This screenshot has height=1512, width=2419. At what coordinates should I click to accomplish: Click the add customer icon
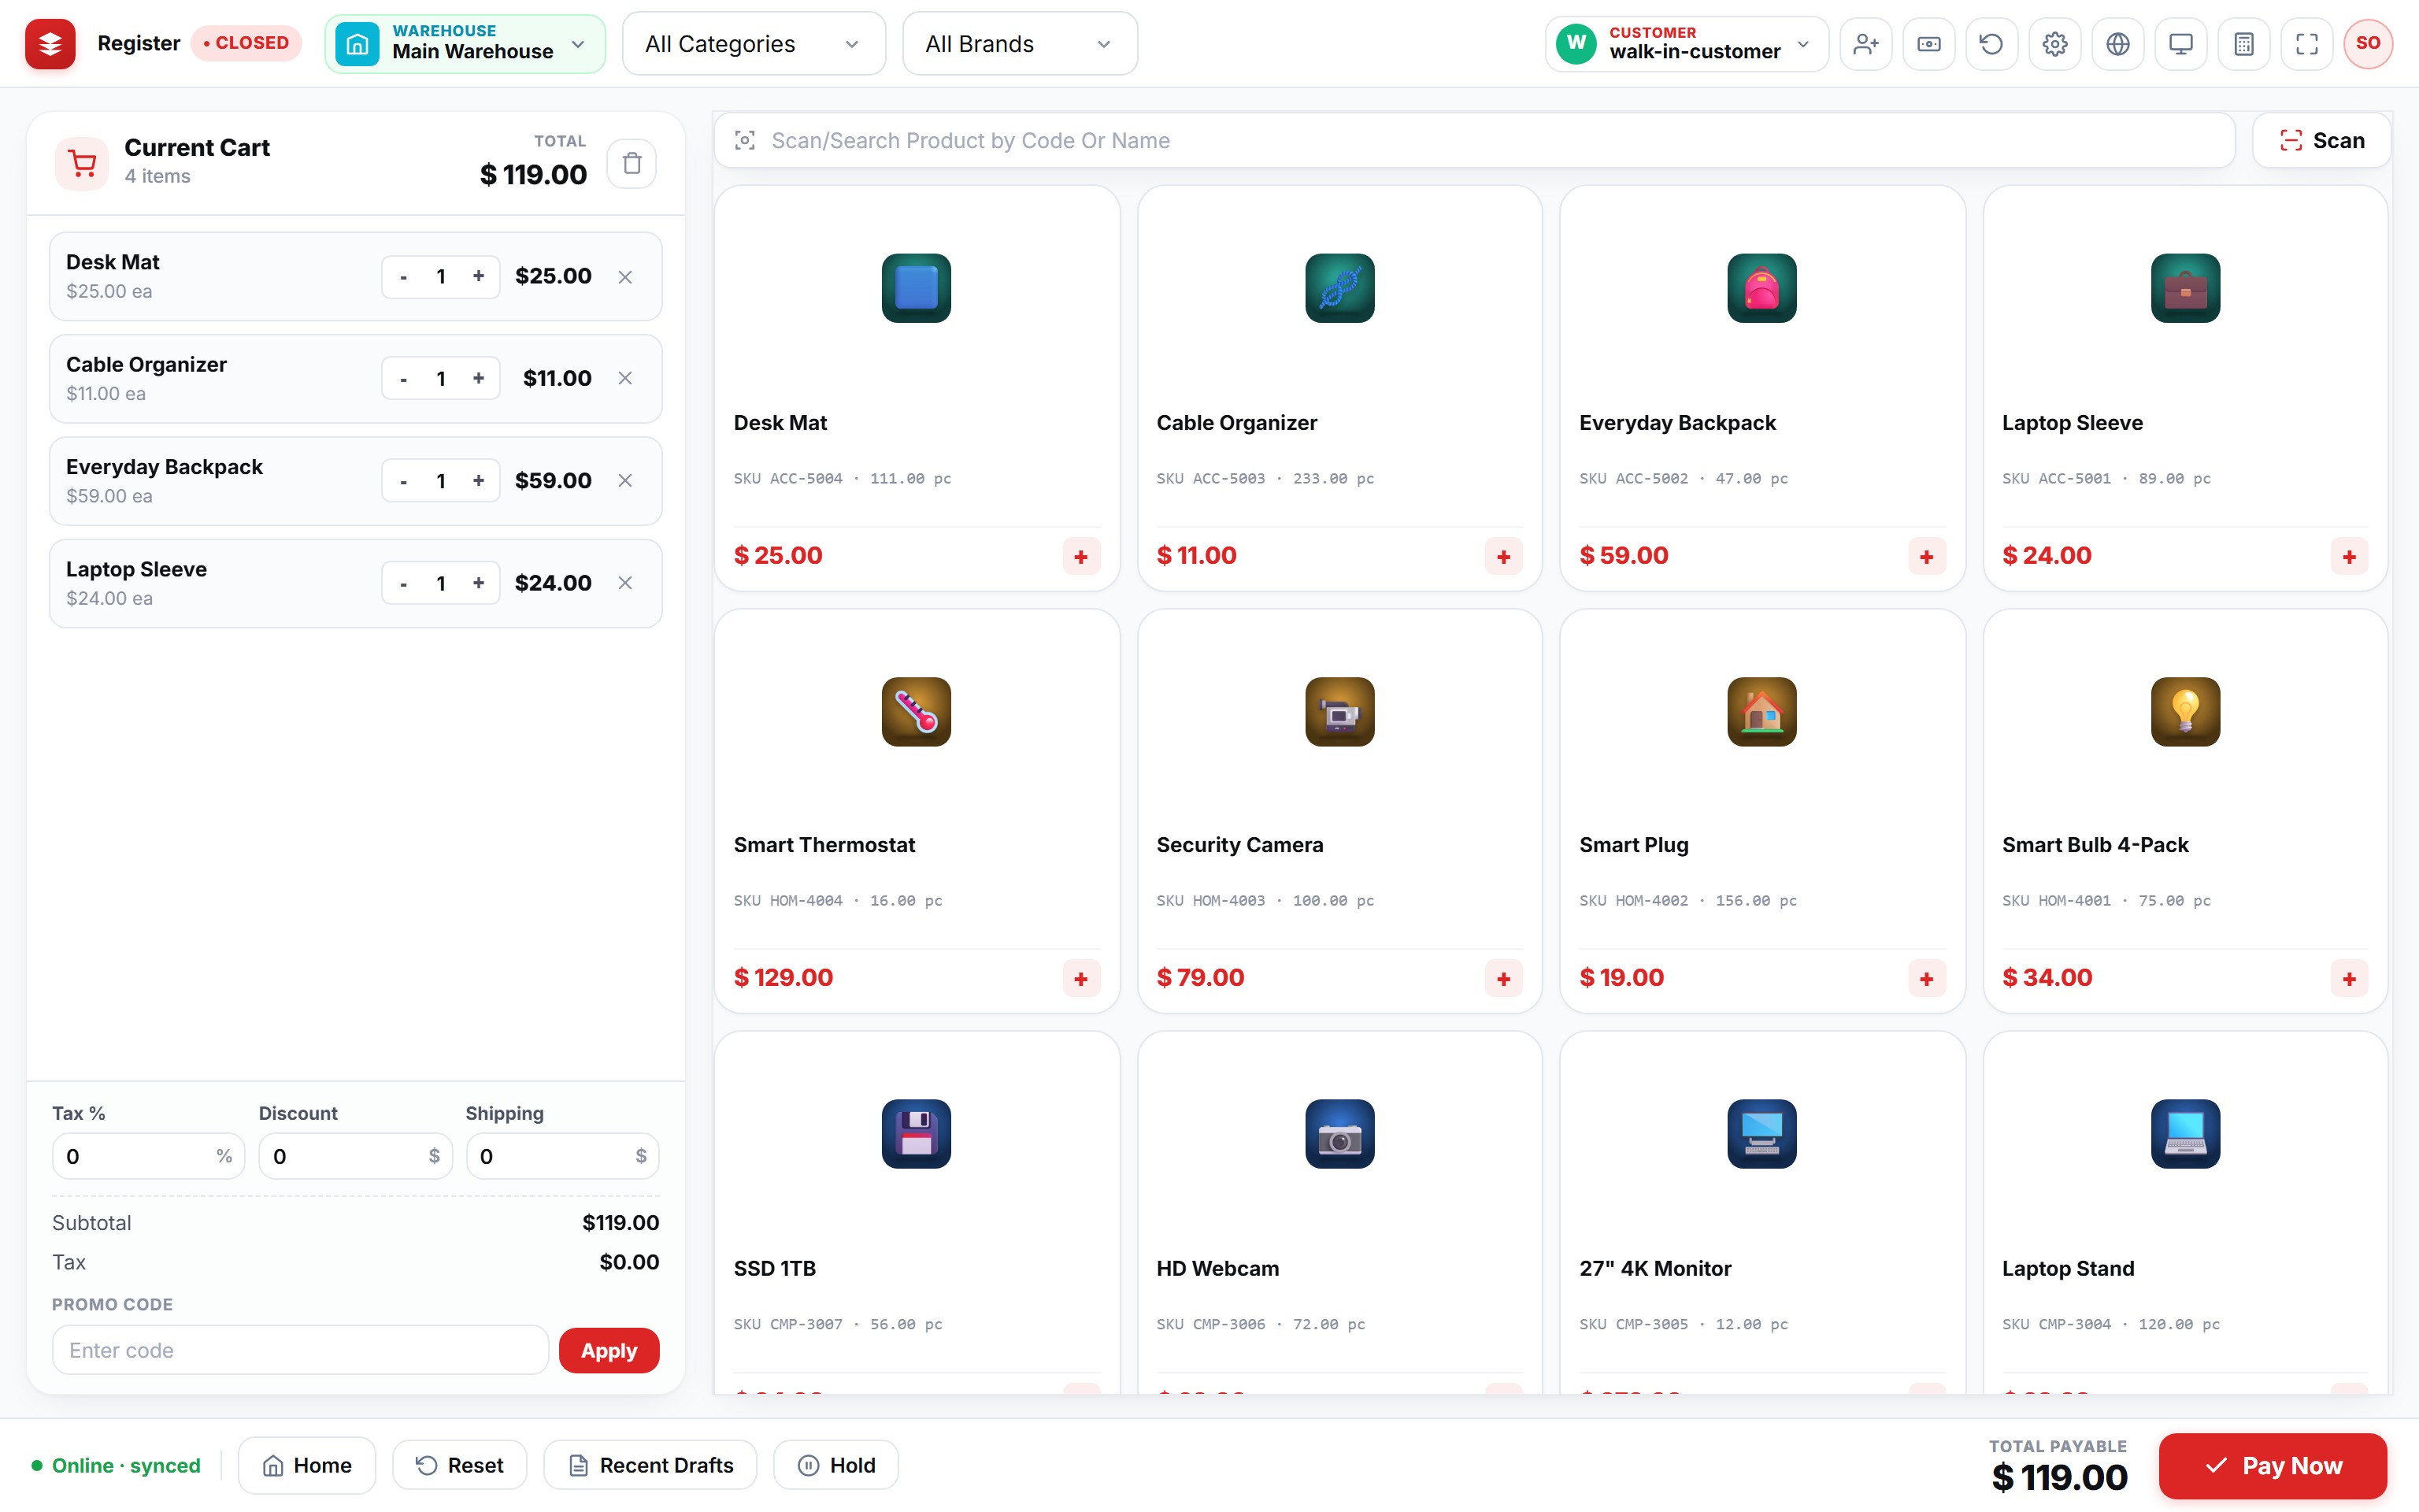coord(1865,44)
